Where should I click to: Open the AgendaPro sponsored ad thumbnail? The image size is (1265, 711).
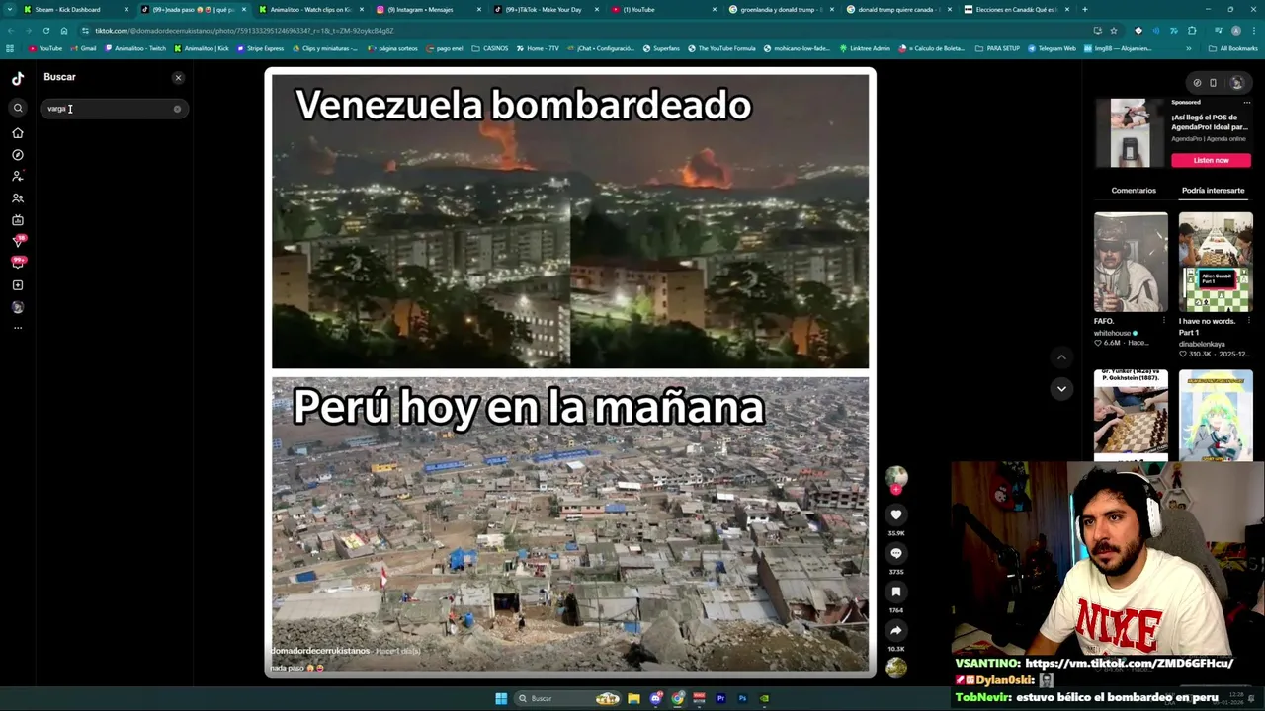[x=1130, y=132]
